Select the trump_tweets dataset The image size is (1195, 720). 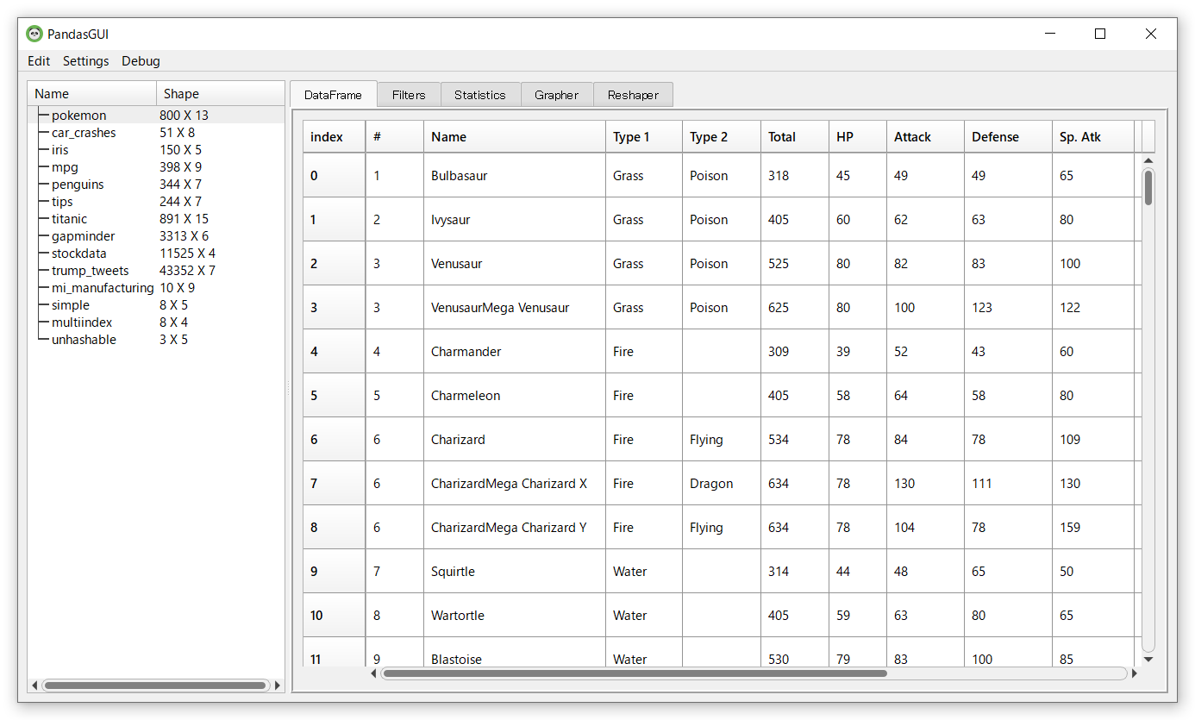90,271
